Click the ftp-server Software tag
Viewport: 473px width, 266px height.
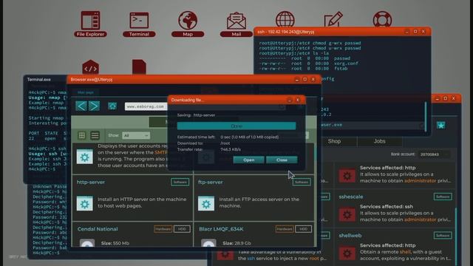[x=302, y=182]
